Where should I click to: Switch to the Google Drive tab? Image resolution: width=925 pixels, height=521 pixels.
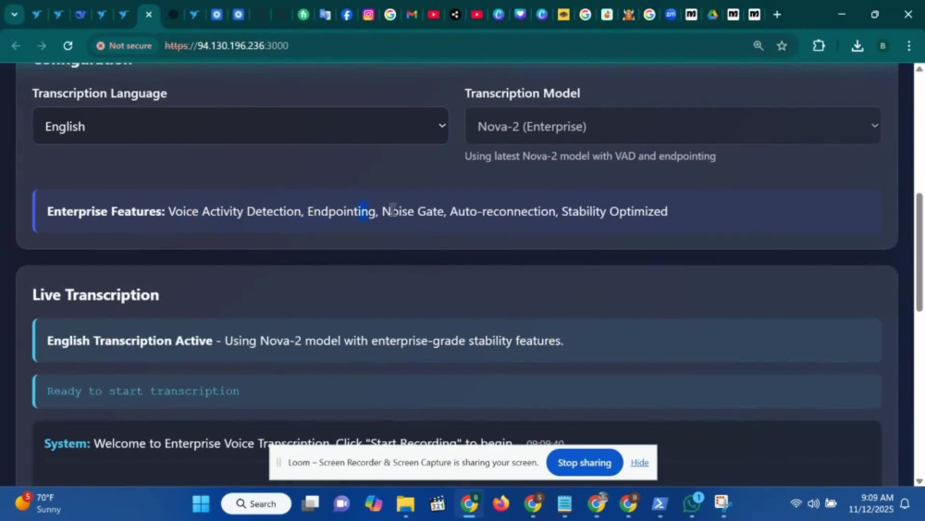pyautogui.click(x=712, y=15)
